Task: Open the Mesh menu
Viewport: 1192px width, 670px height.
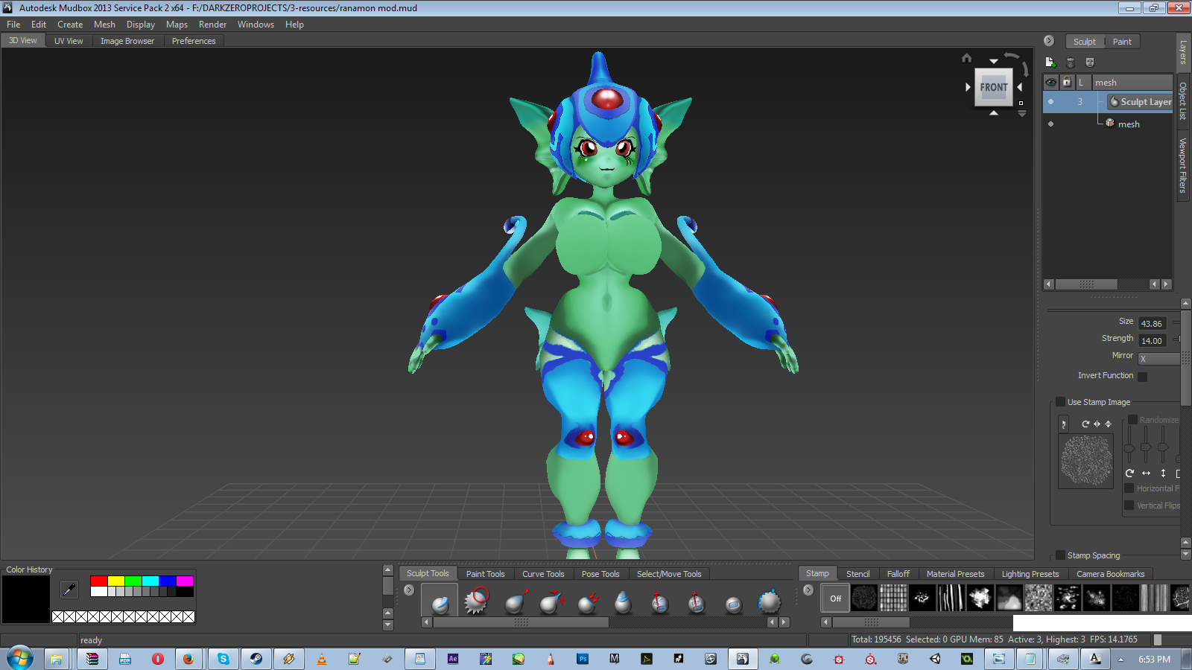Action: click(x=104, y=25)
